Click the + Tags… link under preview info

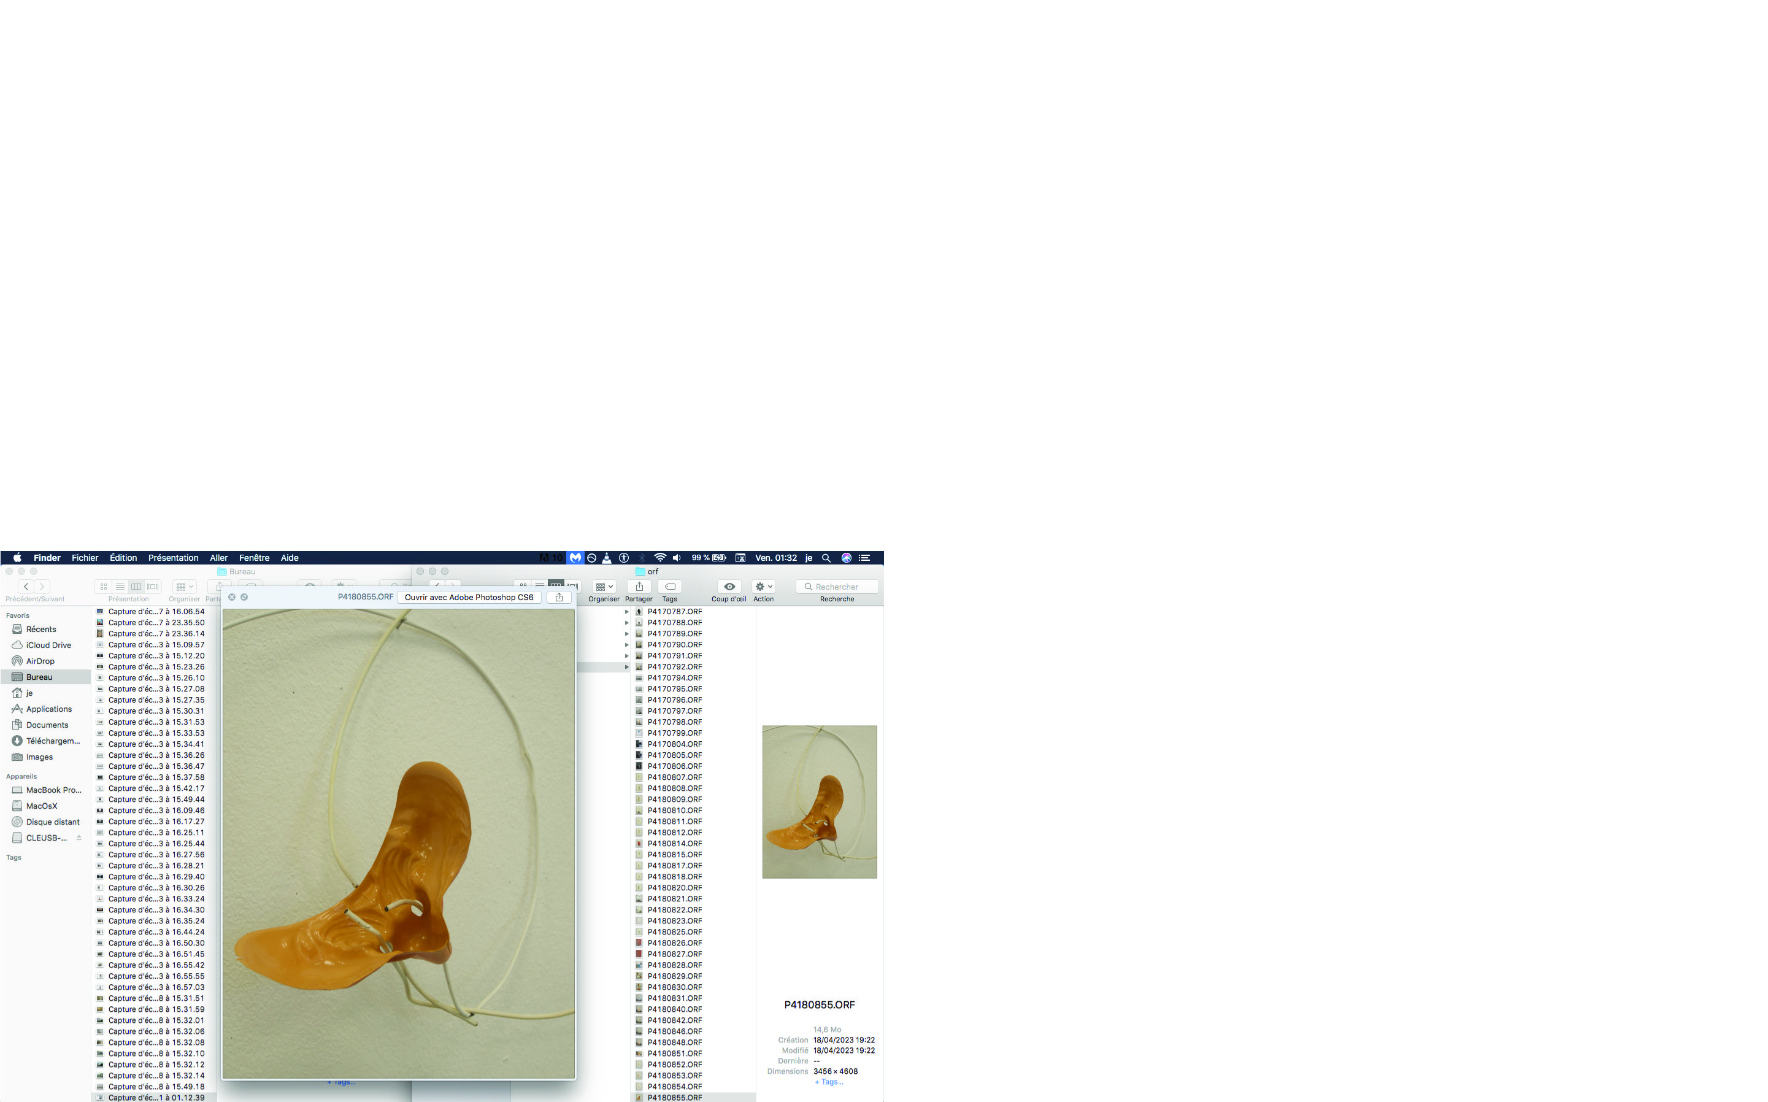coord(829,1082)
